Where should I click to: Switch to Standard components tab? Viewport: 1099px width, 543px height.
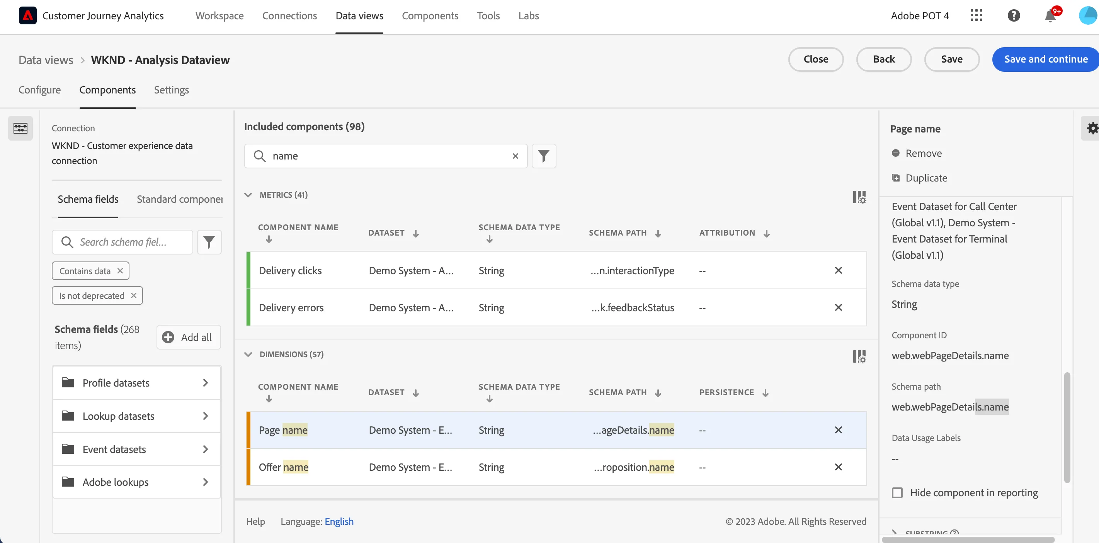[x=179, y=199]
